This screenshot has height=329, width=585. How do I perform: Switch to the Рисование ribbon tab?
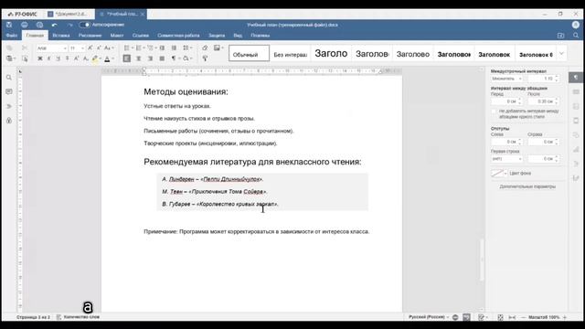click(x=90, y=36)
